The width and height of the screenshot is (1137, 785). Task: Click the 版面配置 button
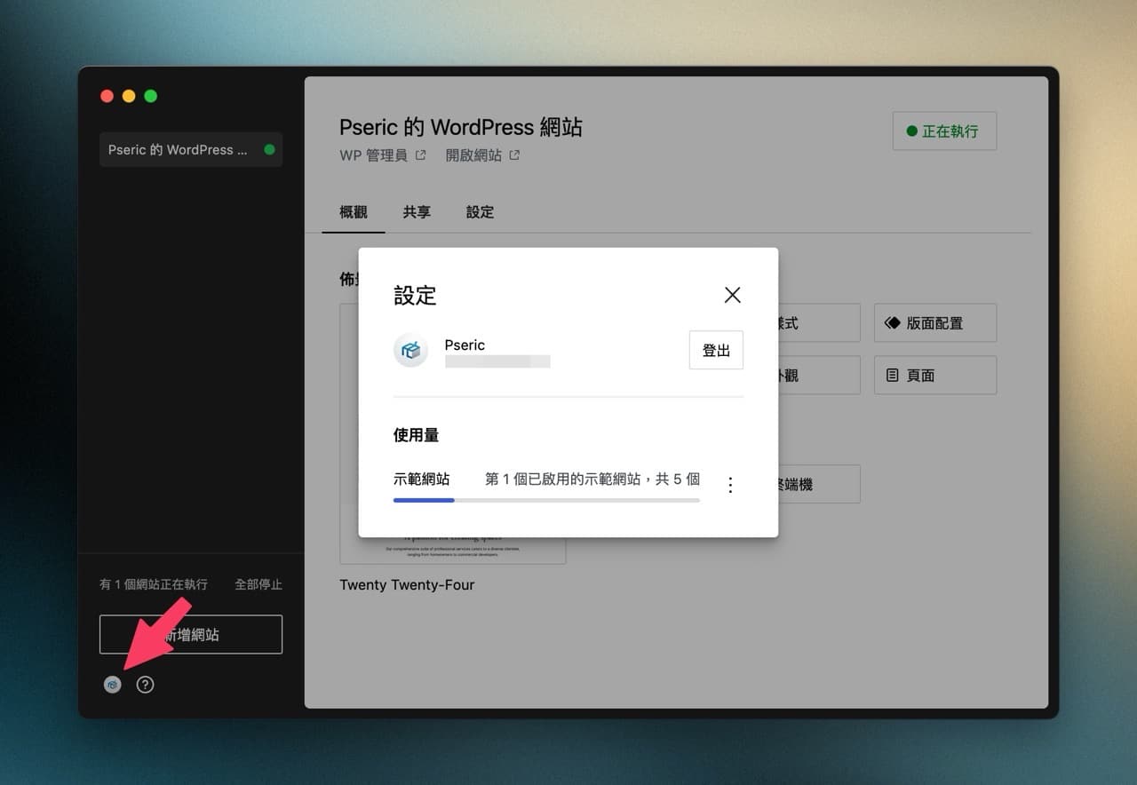point(935,322)
